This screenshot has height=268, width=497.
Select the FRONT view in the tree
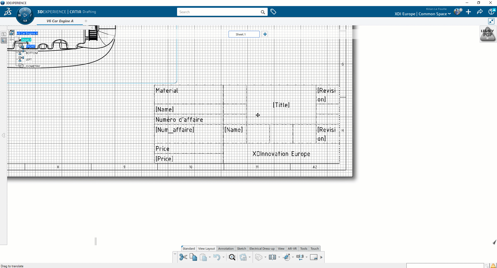click(x=31, y=46)
